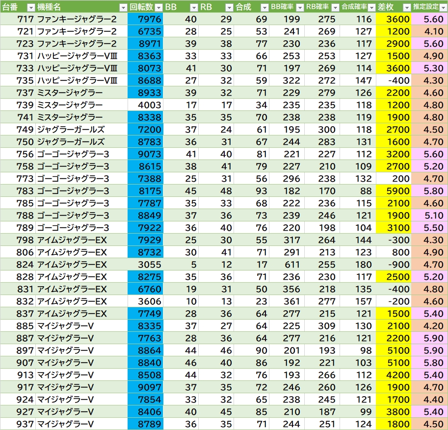The image size is (448, 430).
Task: Click the 回転数 cell with value 9097
Action: point(145,387)
